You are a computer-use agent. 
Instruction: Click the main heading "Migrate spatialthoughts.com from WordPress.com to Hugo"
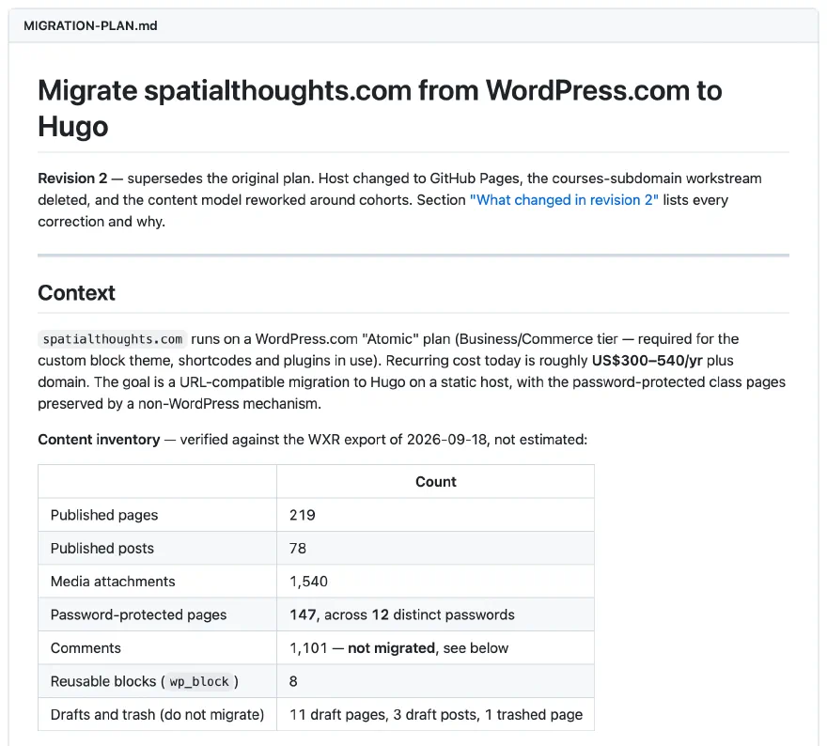380,108
